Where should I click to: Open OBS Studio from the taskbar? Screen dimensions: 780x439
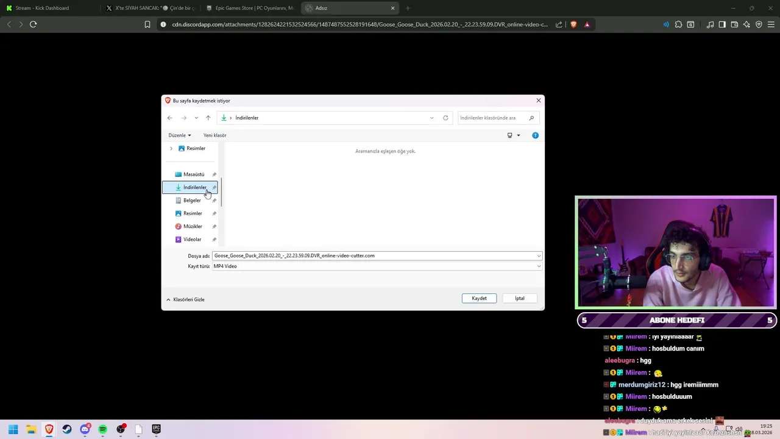121,429
